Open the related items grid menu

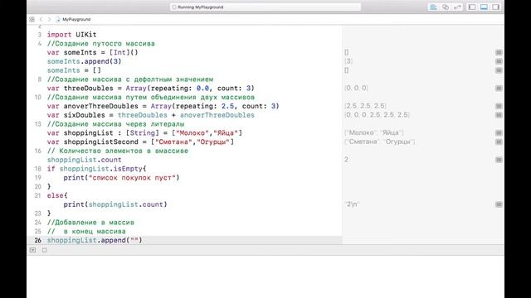point(32,19)
